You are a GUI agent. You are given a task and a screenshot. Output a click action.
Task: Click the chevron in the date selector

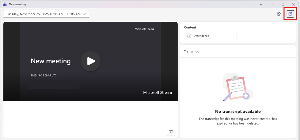click(x=84, y=14)
